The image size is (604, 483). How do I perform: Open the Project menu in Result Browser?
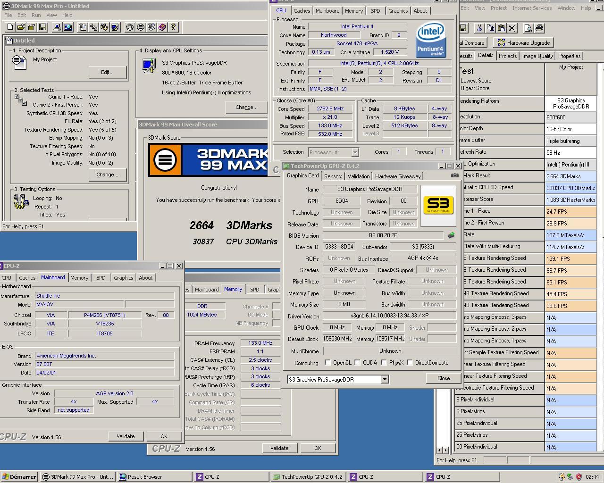[499, 8]
